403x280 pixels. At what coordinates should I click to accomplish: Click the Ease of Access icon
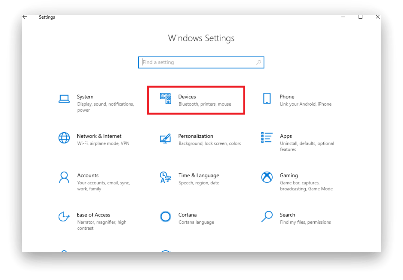click(x=64, y=216)
